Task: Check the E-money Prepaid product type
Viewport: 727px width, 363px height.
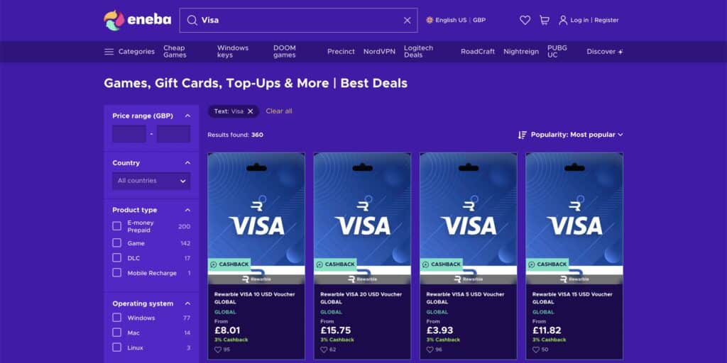Action: (x=117, y=226)
